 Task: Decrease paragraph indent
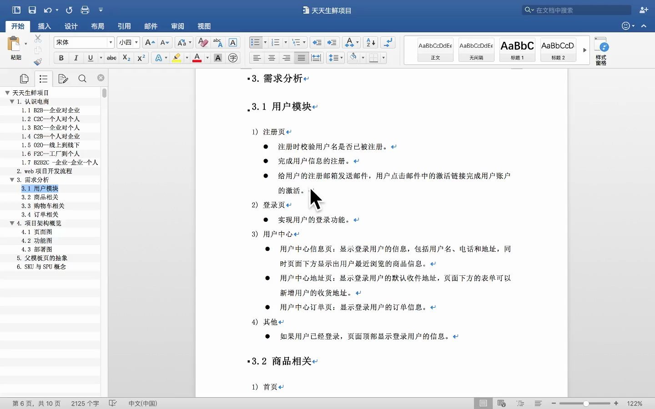pos(317,43)
